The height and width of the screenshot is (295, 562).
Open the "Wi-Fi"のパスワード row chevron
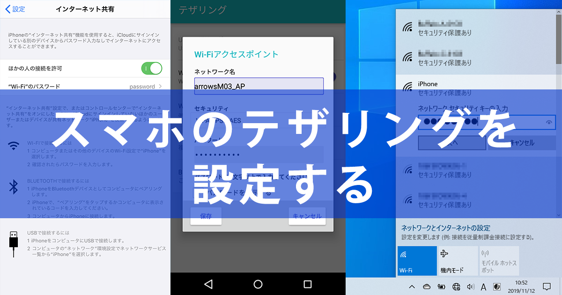click(x=161, y=86)
